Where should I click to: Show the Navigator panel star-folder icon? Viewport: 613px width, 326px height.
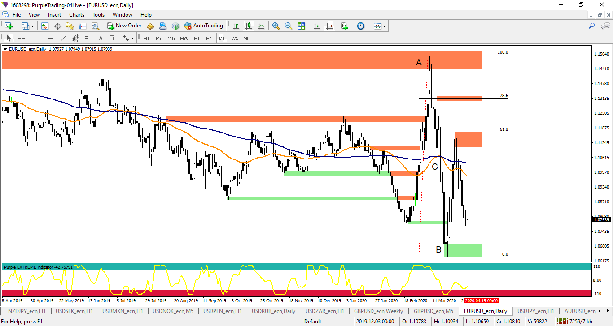pyautogui.click(x=70, y=26)
